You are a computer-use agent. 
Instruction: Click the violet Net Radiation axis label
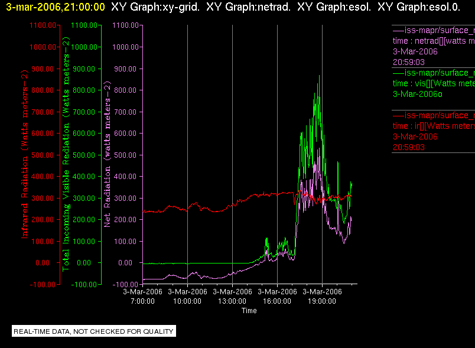tap(107, 154)
